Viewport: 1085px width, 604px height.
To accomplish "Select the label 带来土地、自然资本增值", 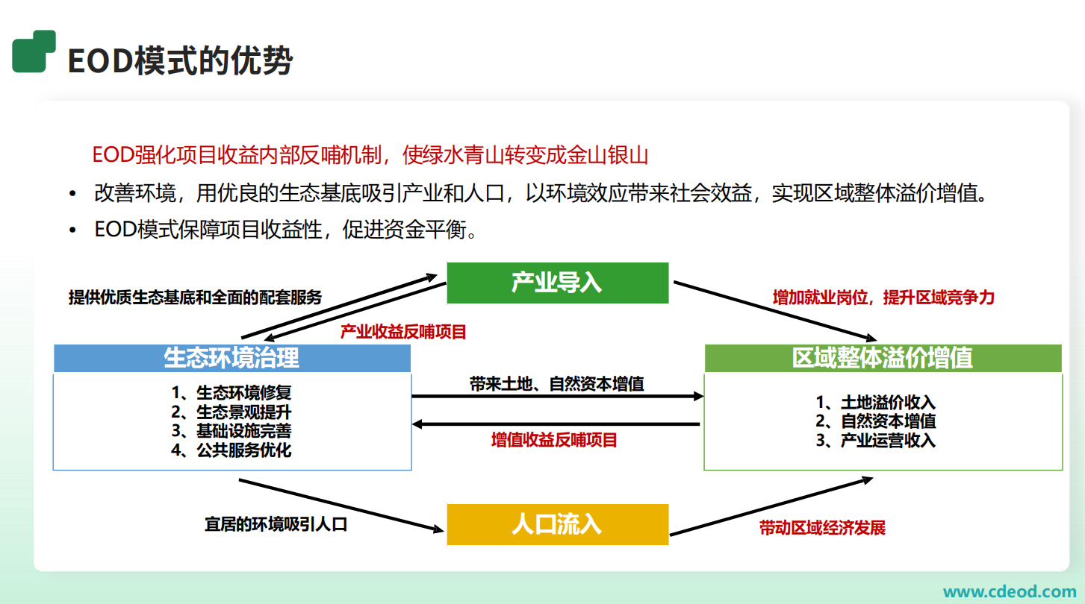I will [x=557, y=384].
